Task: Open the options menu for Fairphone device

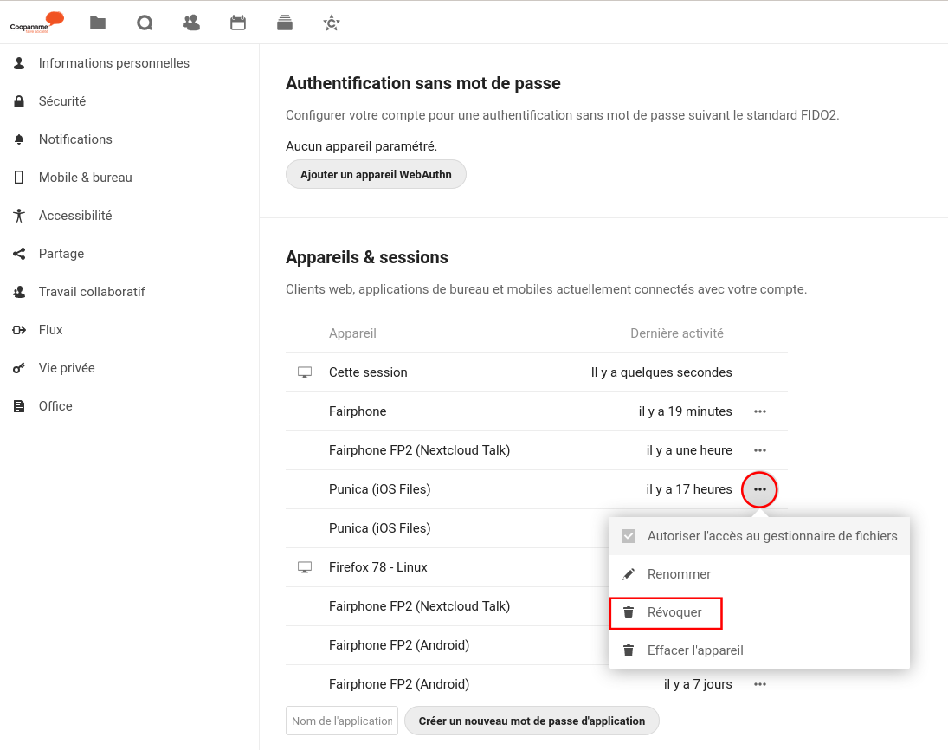Action: 760,411
